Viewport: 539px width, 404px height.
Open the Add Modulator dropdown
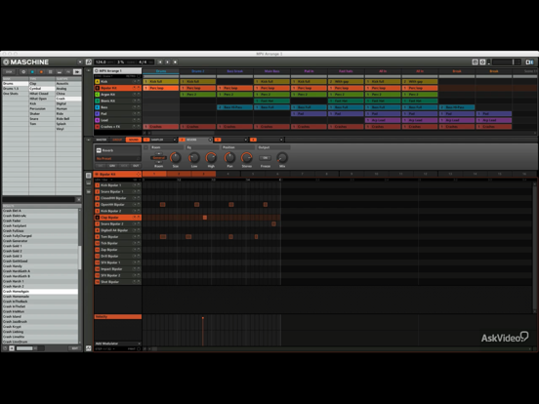pyautogui.click(x=117, y=343)
